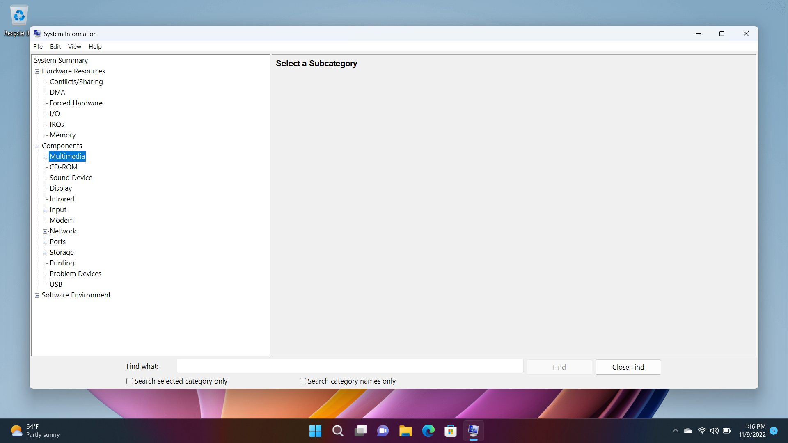
Task: Enable Search category names only
Action: coord(302,381)
